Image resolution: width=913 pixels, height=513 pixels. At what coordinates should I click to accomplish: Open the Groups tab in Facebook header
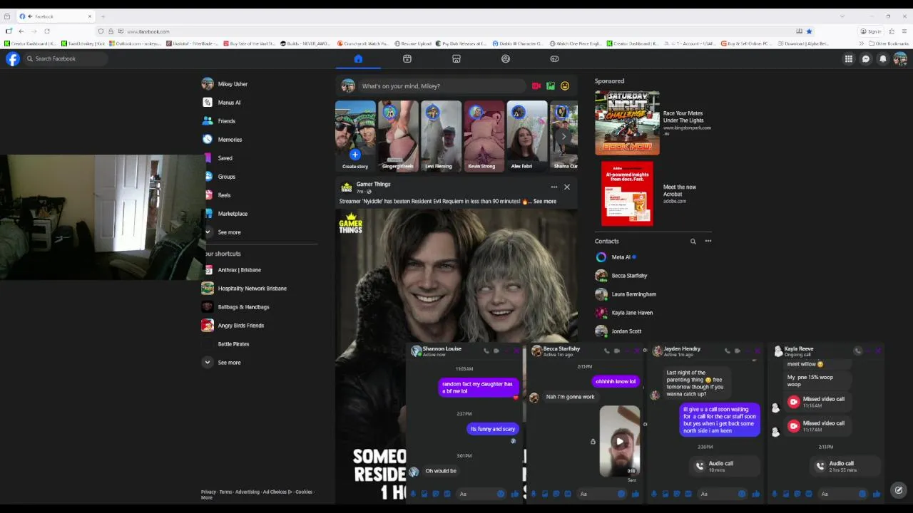click(x=506, y=58)
